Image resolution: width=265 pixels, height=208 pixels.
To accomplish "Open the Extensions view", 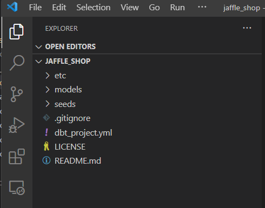I will point(17,156).
